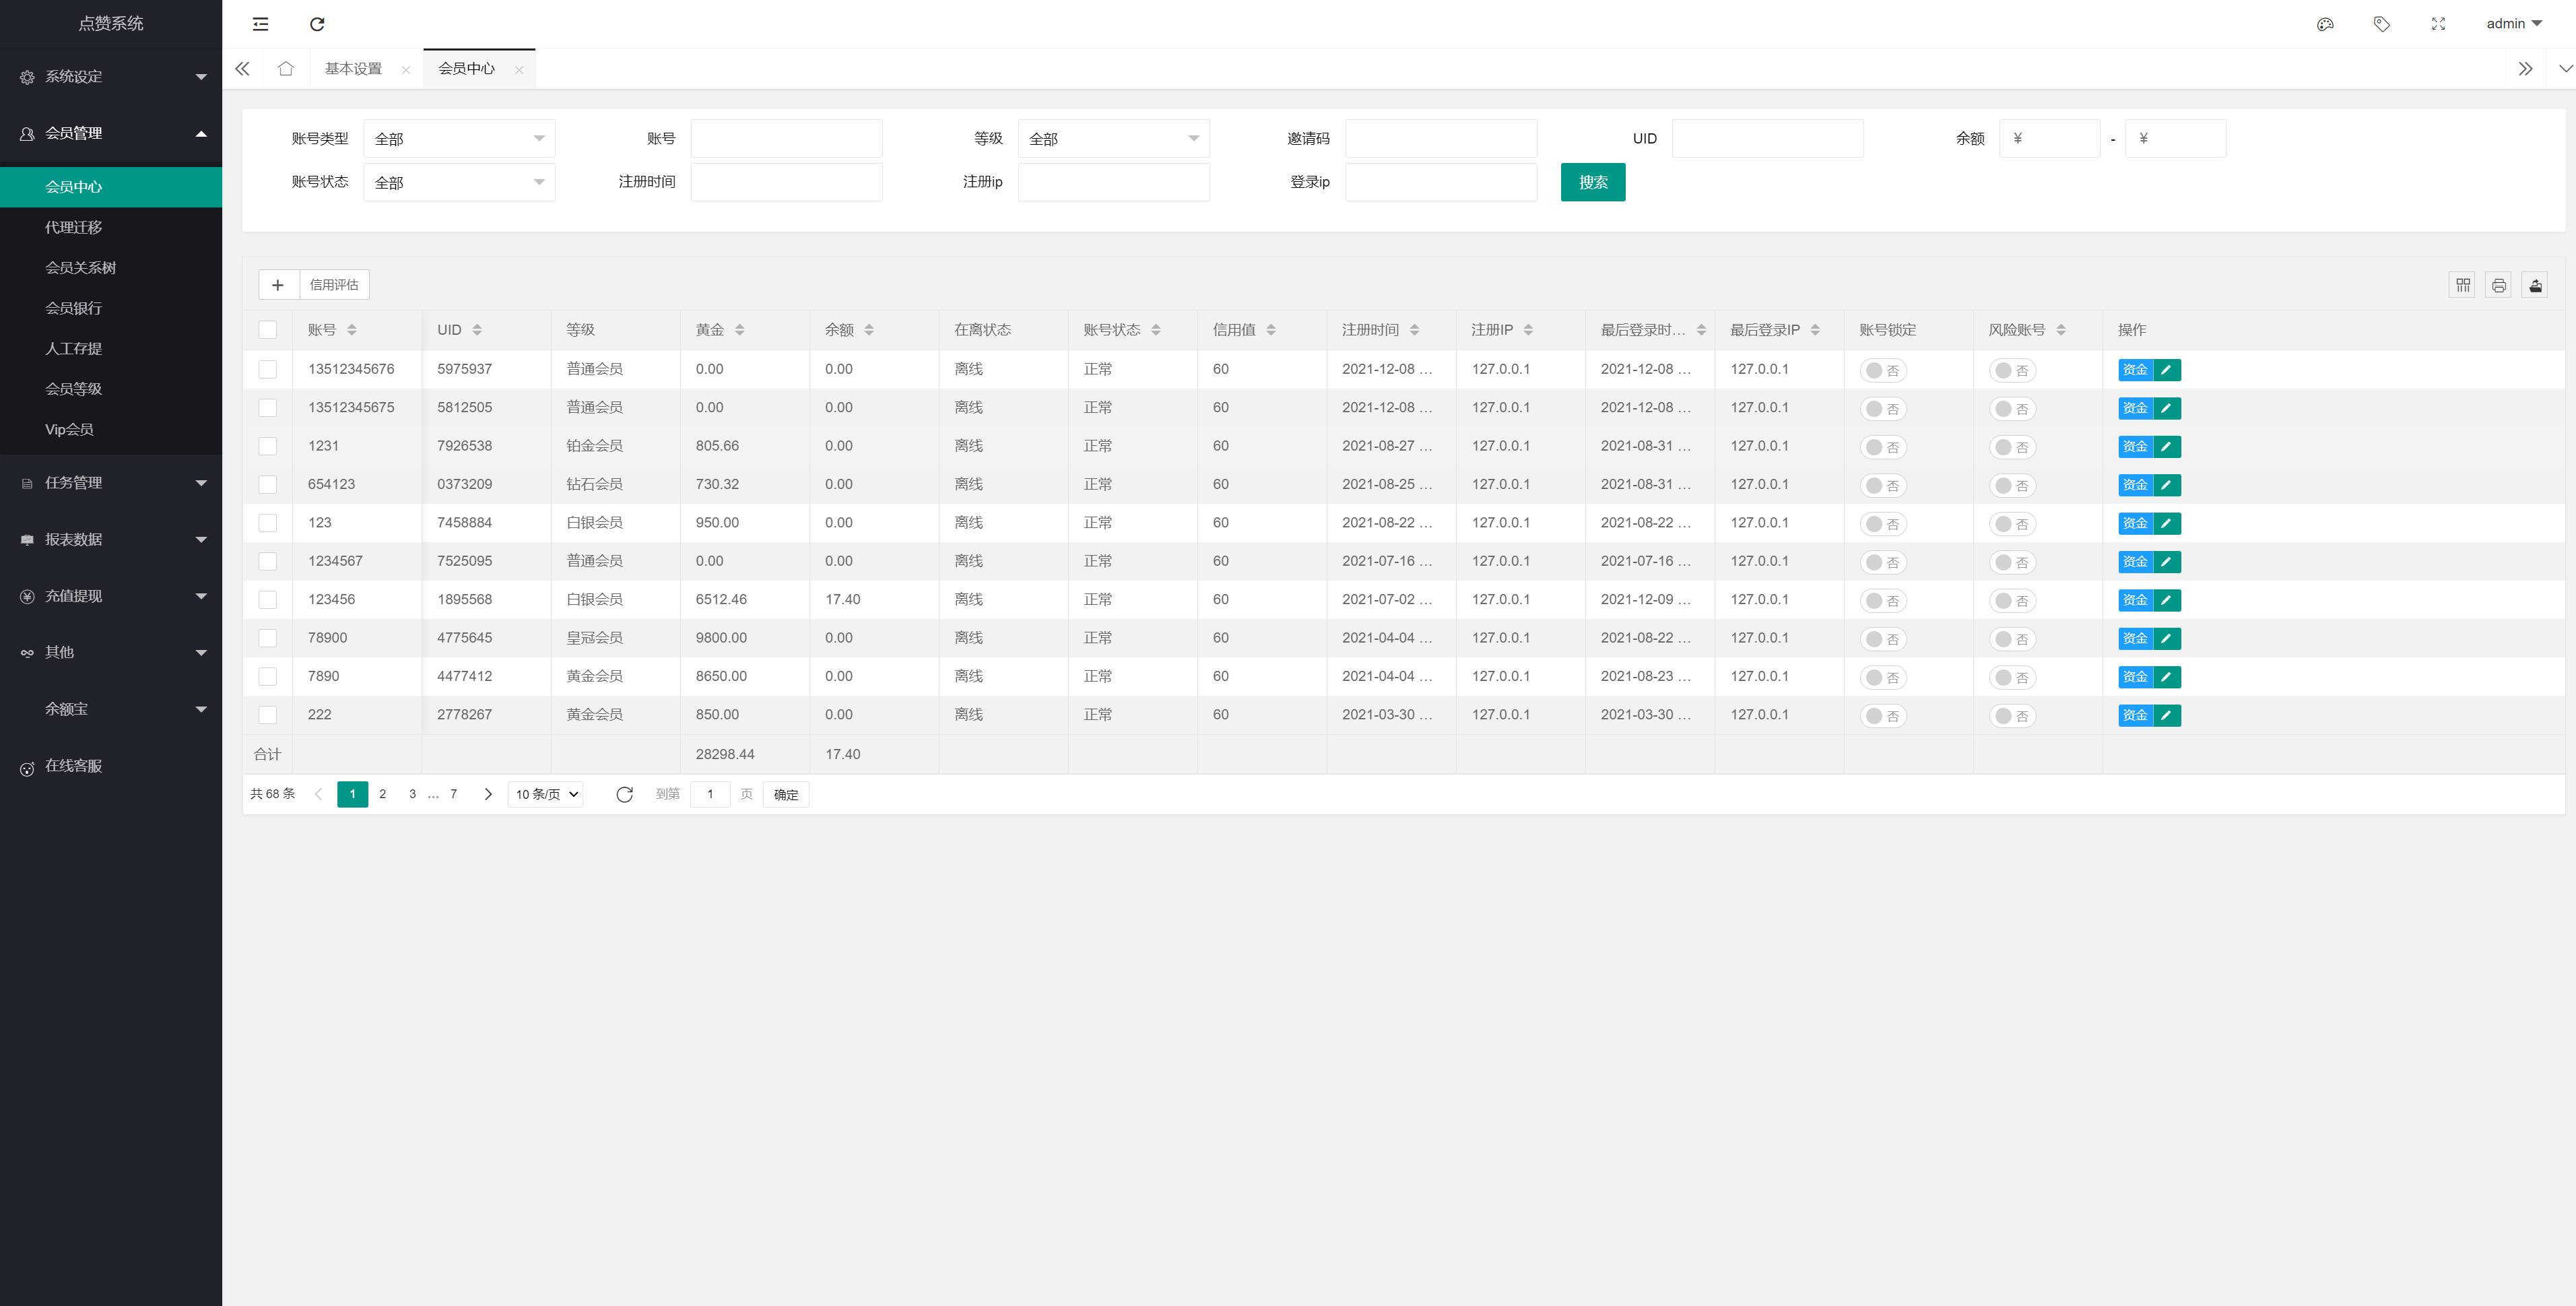
Task: Click the refresh/reload icon in header
Action: pyautogui.click(x=317, y=24)
